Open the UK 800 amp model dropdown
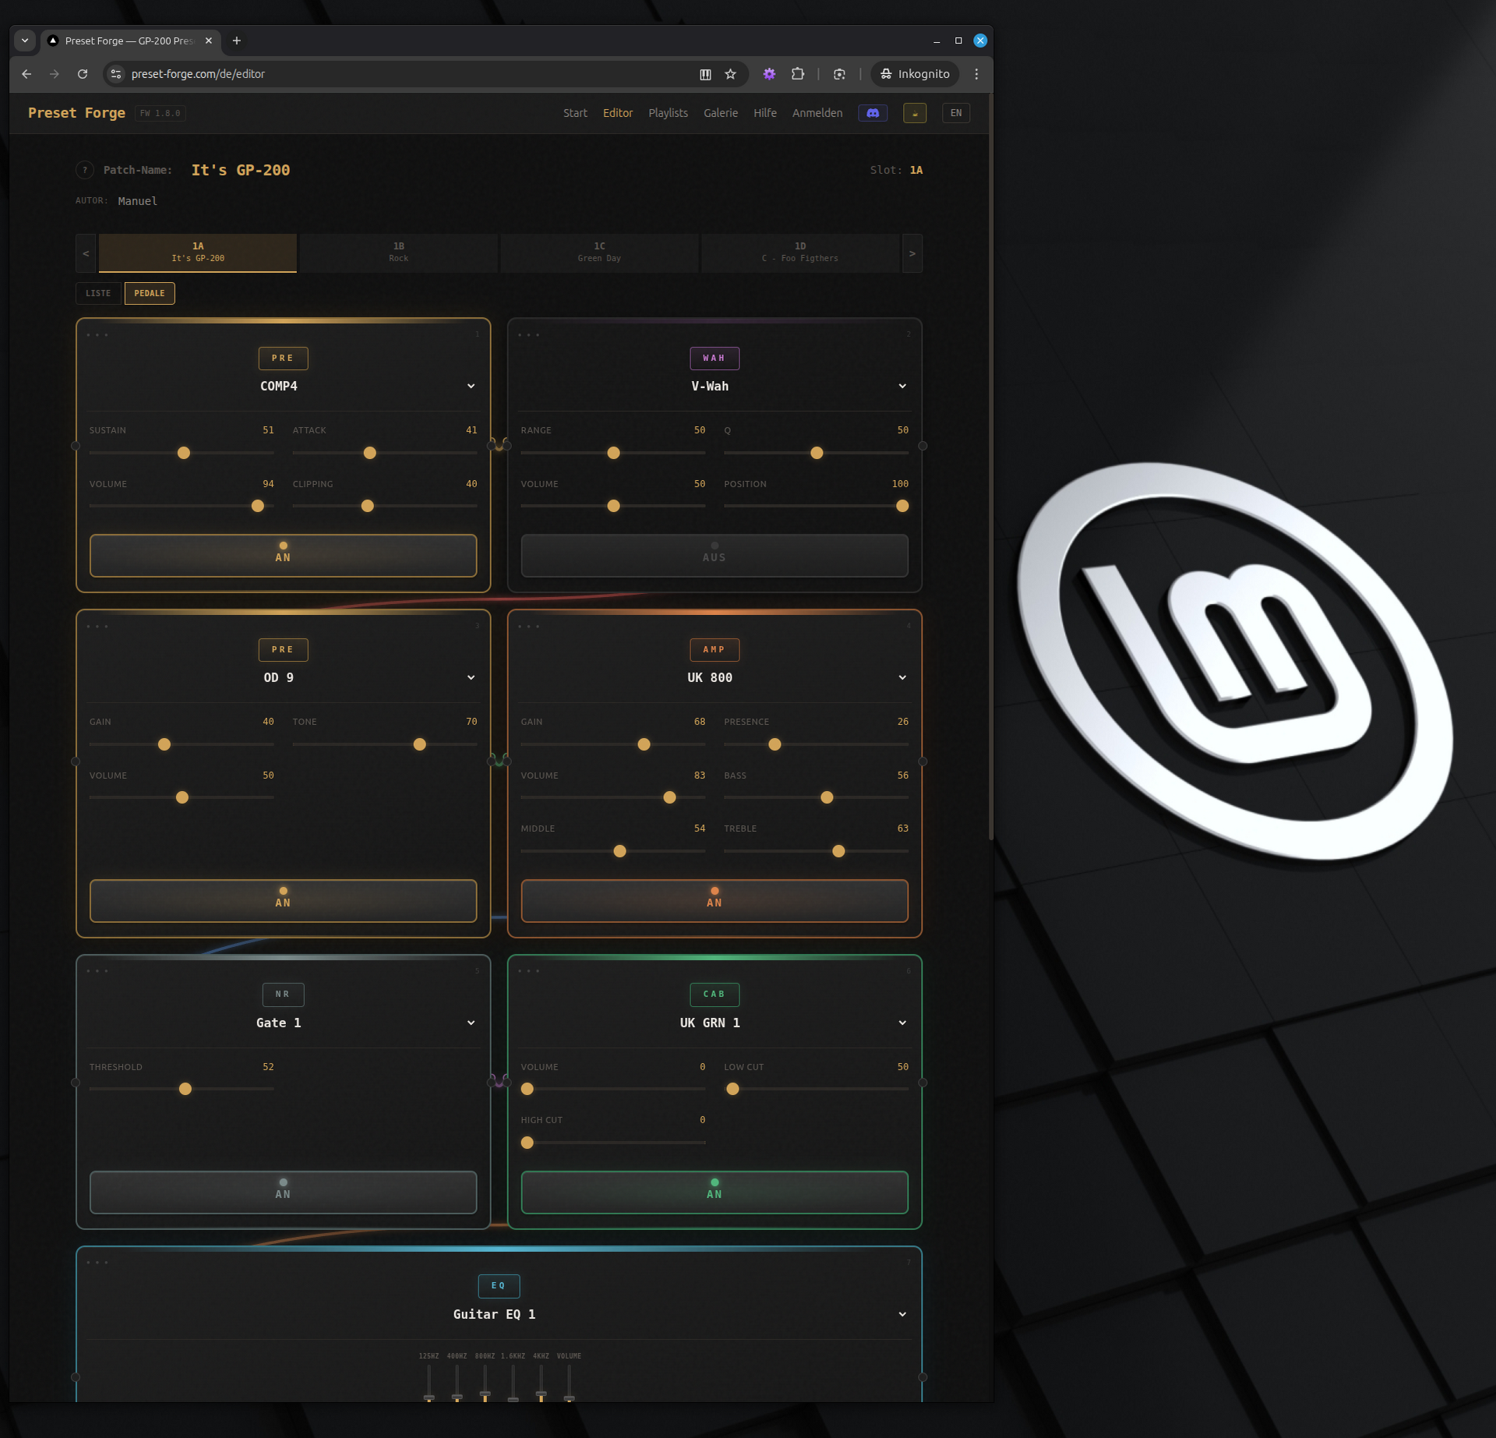The width and height of the screenshot is (1496, 1438). click(901, 677)
